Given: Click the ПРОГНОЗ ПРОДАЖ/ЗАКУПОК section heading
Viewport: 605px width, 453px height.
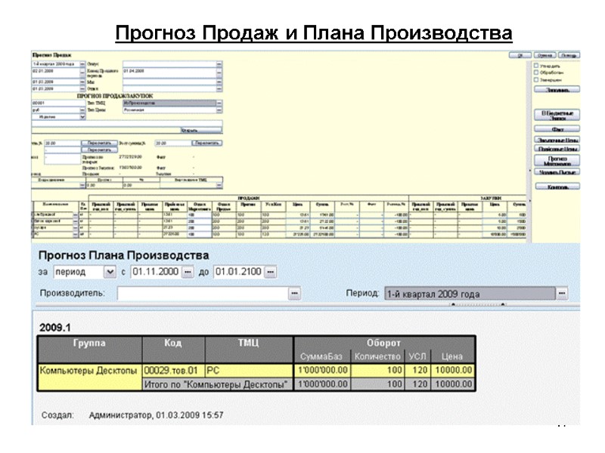Looking at the screenshot, I should pyautogui.click(x=115, y=96).
